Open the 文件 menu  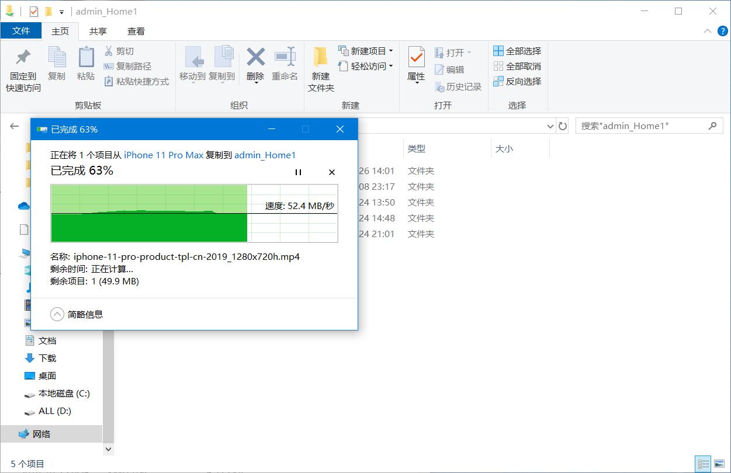(x=21, y=31)
